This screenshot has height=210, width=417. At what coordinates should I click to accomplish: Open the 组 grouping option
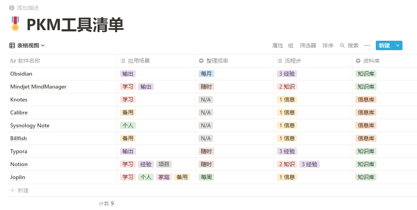click(291, 46)
